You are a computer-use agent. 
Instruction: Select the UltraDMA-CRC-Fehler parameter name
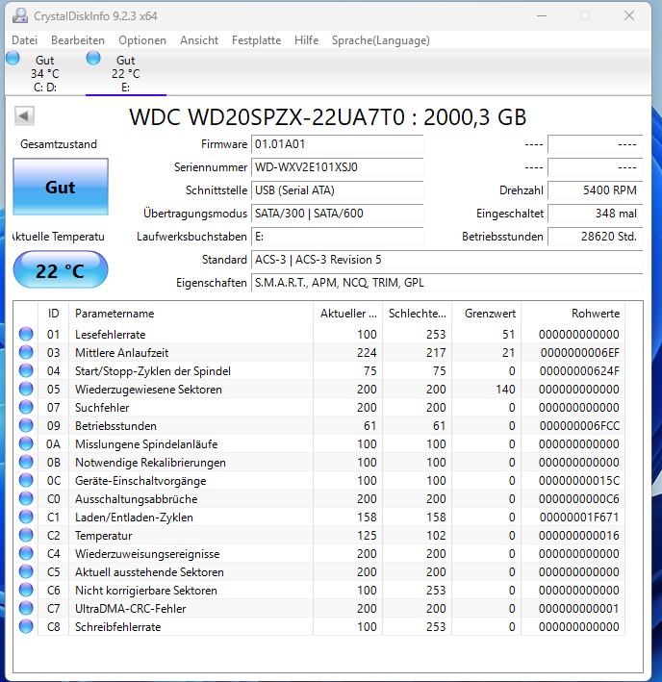[x=130, y=609]
